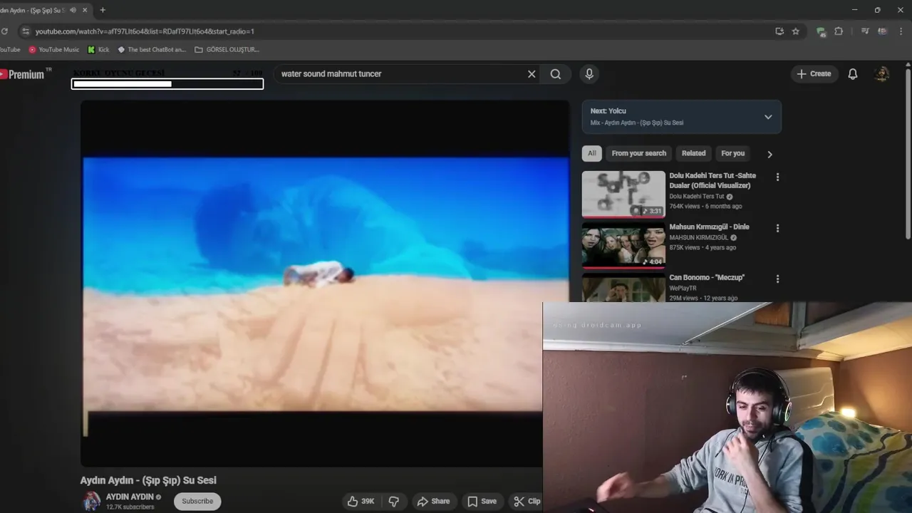The width and height of the screenshot is (912, 513).
Task: Restore down the browser window
Action: coord(877,10)
